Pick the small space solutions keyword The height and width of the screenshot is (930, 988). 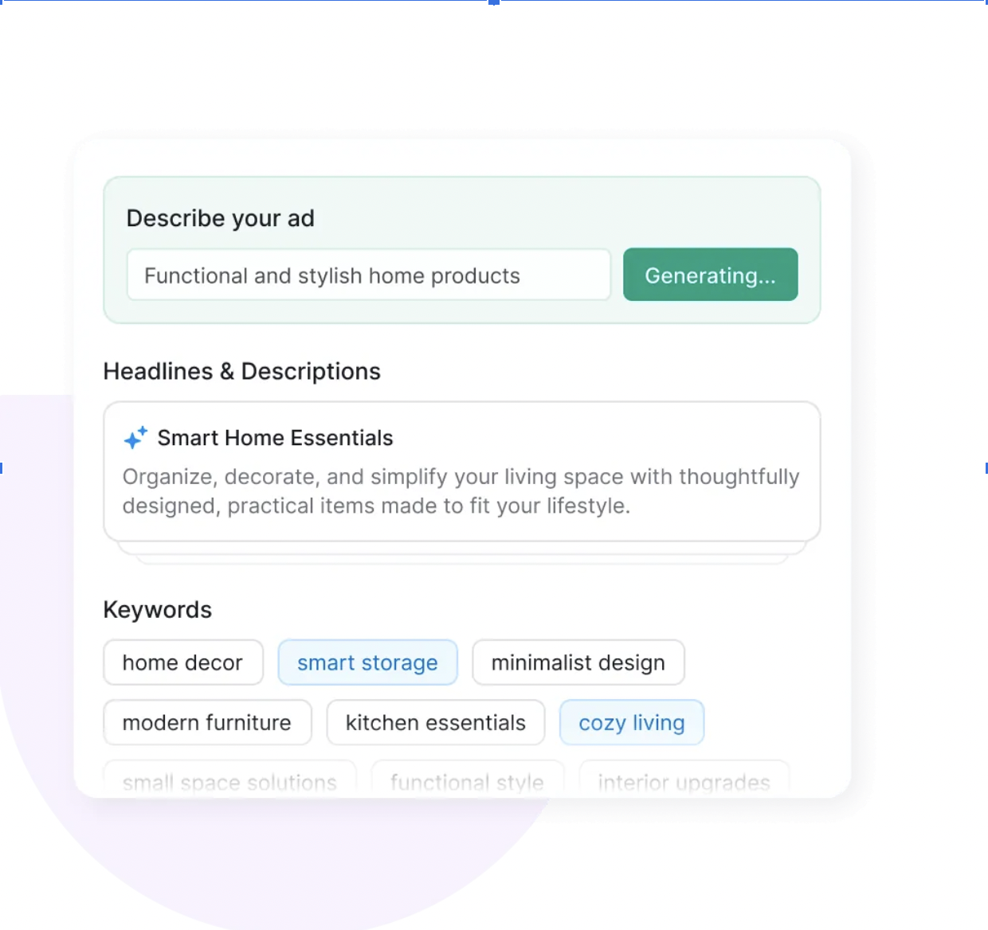pos(229,781)
